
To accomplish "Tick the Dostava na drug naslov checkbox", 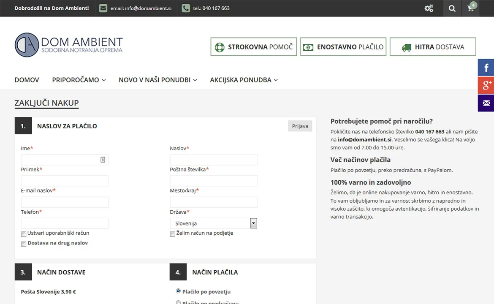I will coord(24,244).
